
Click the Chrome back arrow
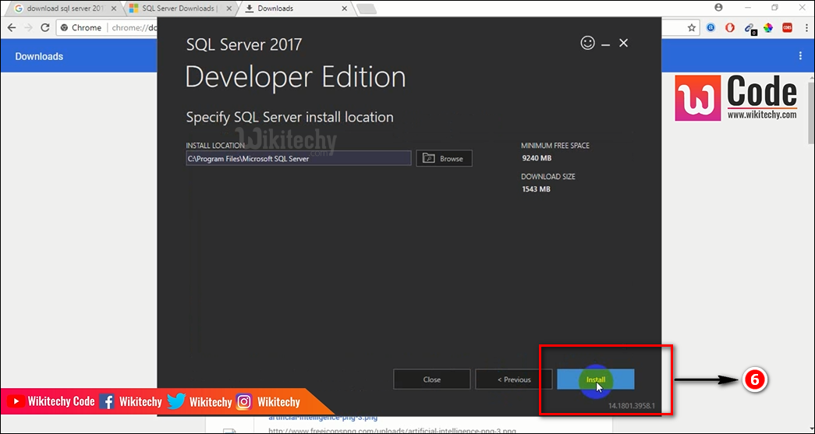[12, 27]
